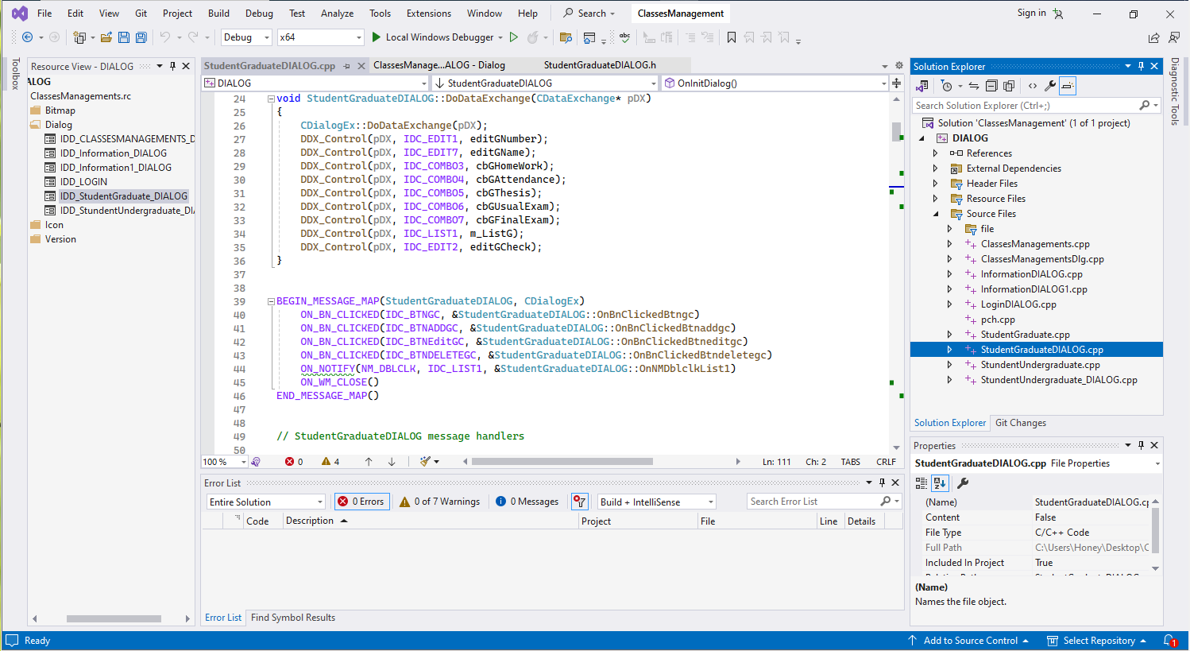Toggle the Messages filter in Error List

coord(526,501)
